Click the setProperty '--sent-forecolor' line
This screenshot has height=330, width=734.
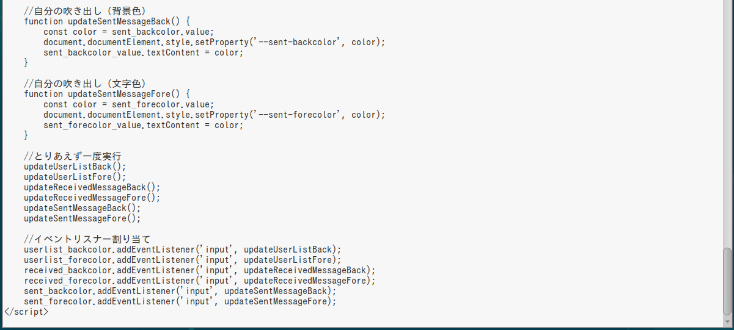215,115
